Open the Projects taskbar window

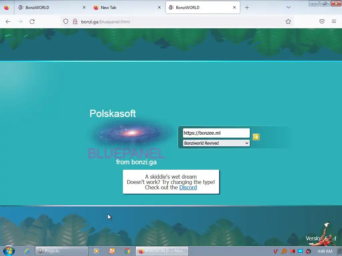pyautogui.click(x=62, y=251)
